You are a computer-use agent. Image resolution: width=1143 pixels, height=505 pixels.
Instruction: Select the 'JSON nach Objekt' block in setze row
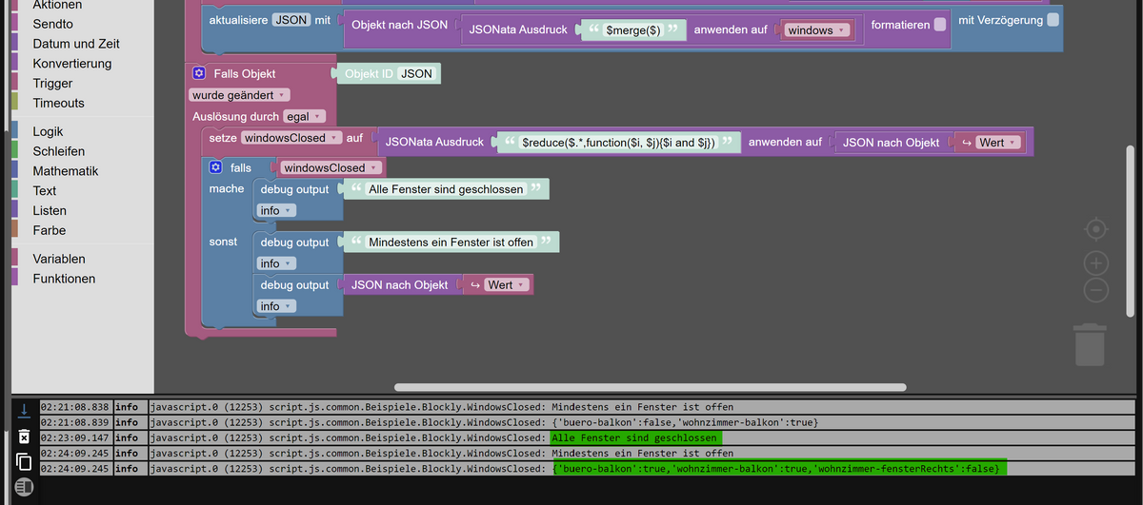pos(892,143)
